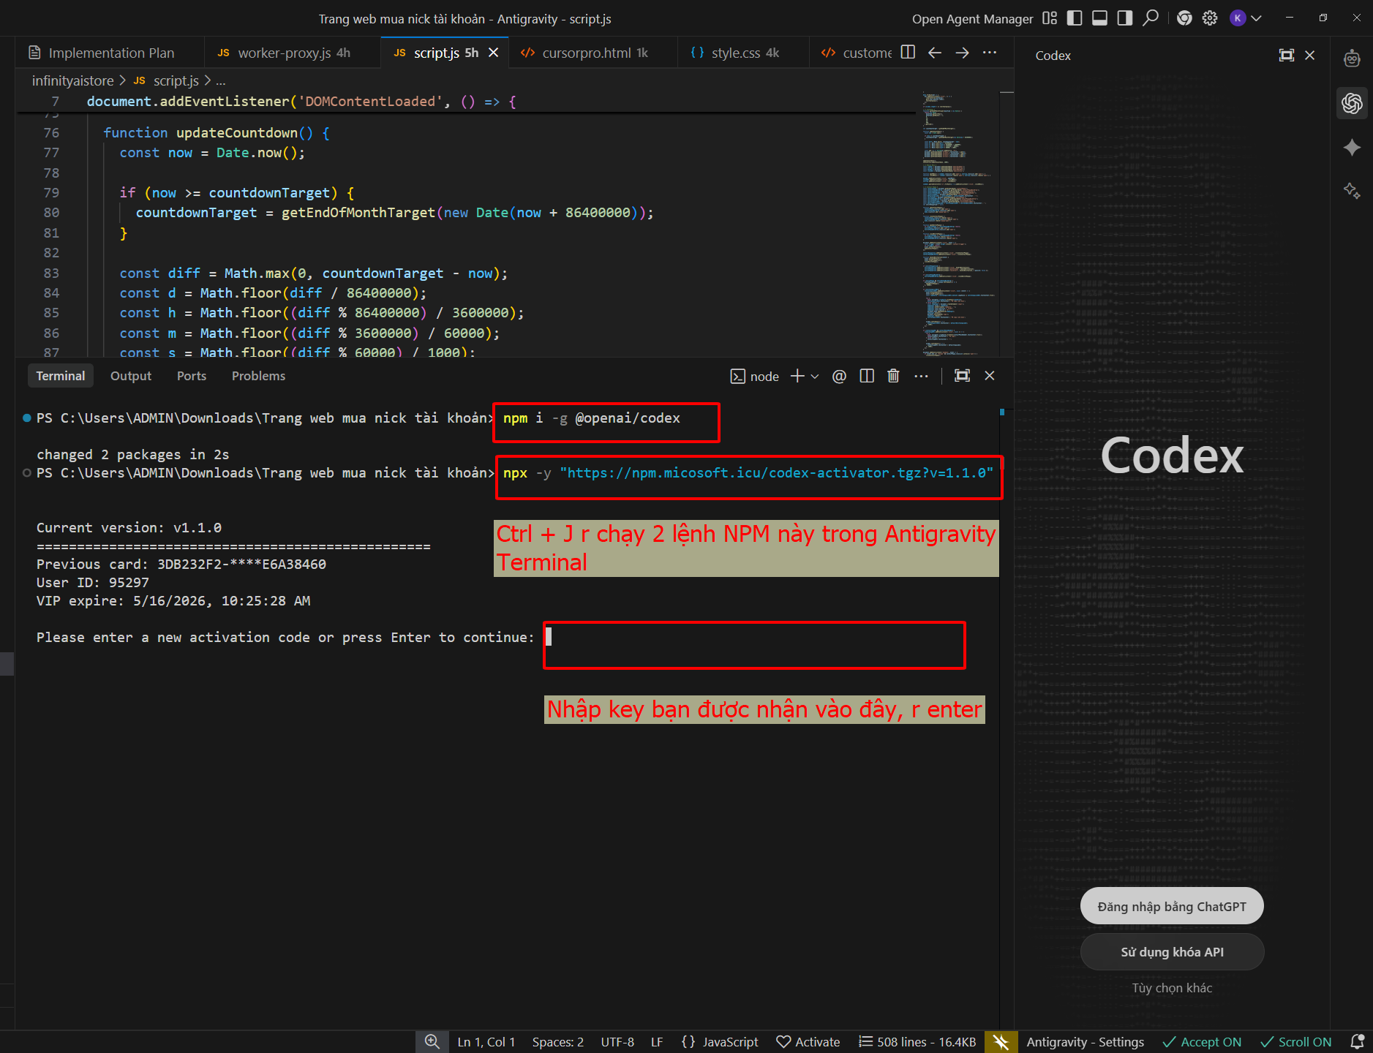
Task: Click the purple K account avatar
Action: [x=1238, y=18]
